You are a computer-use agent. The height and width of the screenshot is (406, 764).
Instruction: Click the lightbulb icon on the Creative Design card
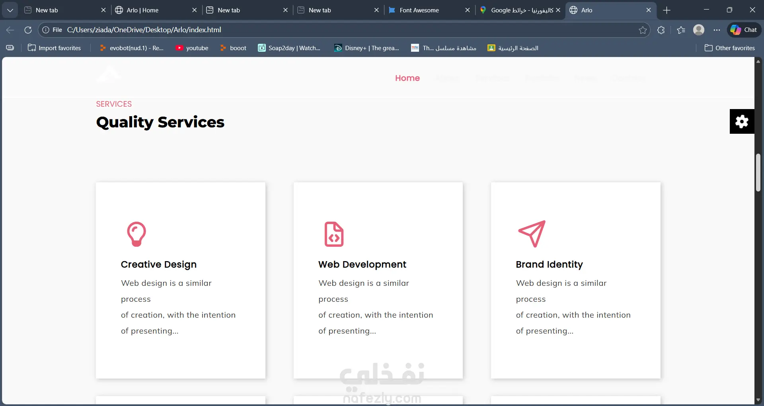(136, 234)
